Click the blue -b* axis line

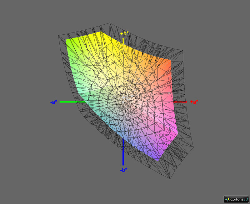coord(123,152)
